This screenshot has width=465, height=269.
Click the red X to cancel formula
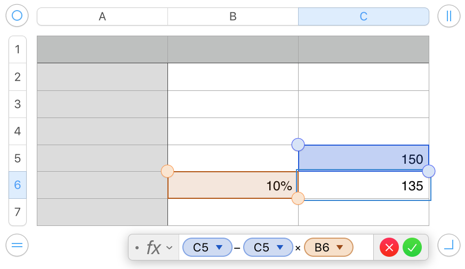[x=389, y=247]
